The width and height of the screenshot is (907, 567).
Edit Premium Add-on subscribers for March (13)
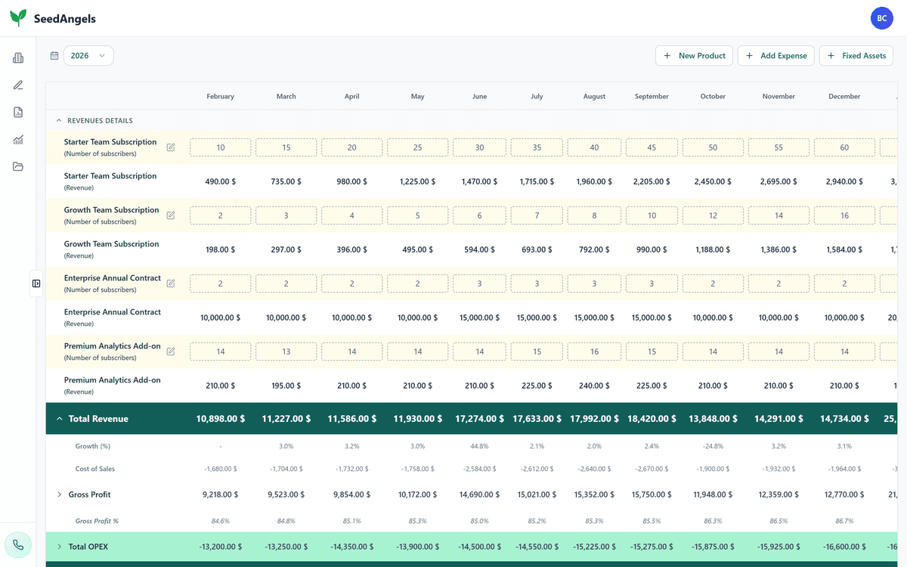286,352
